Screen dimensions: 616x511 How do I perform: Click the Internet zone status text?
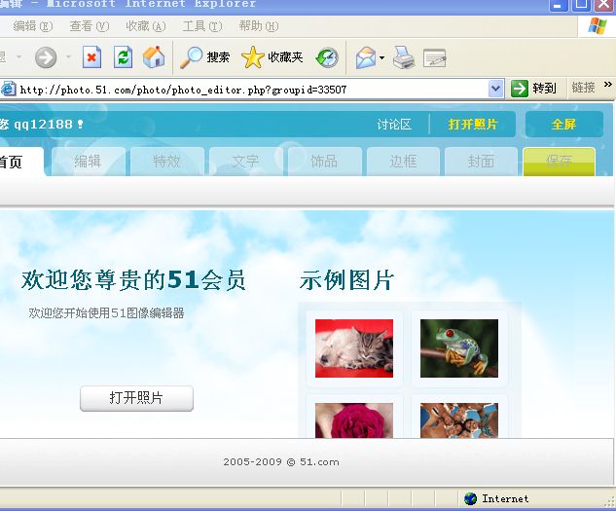click(x=505, y=498)
